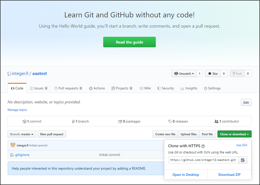Image resolution: width=260 pixels, height=185 pixels.
Task: View the 1 contributor link
Action: pyautogui.click(x=226, y=121)
